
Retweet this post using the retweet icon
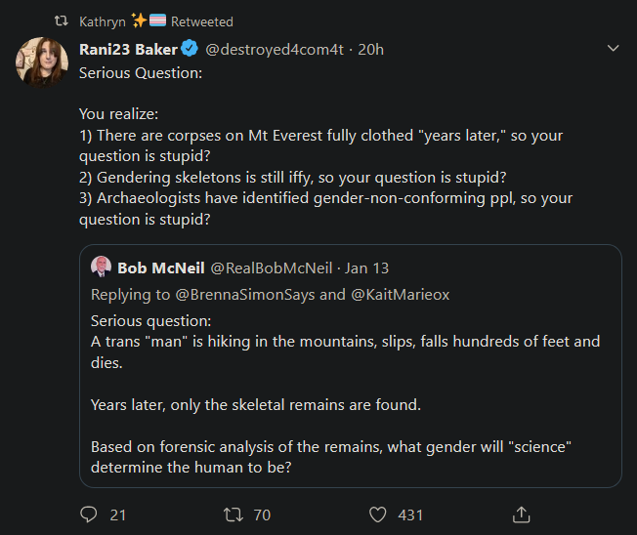tap(234, 515)
